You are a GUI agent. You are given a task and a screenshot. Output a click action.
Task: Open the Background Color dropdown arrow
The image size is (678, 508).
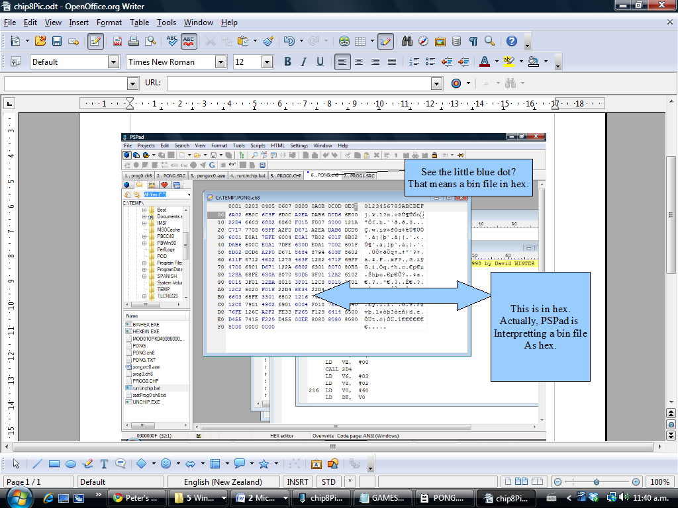pyautogui.click(x=546, y=62)
